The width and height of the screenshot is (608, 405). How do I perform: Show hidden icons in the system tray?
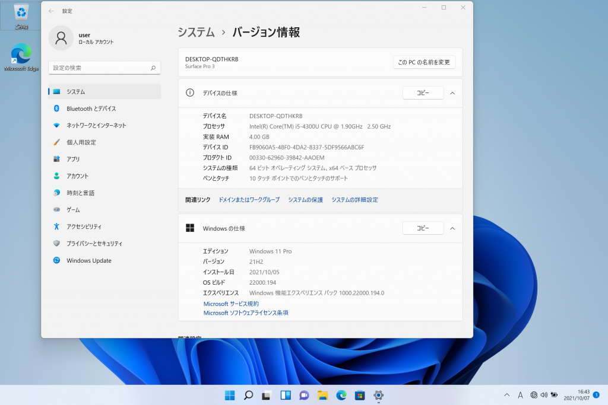tap(507, 395)
